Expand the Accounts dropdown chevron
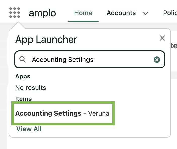The width and height of the screenshot is (177, 149). 145,13
